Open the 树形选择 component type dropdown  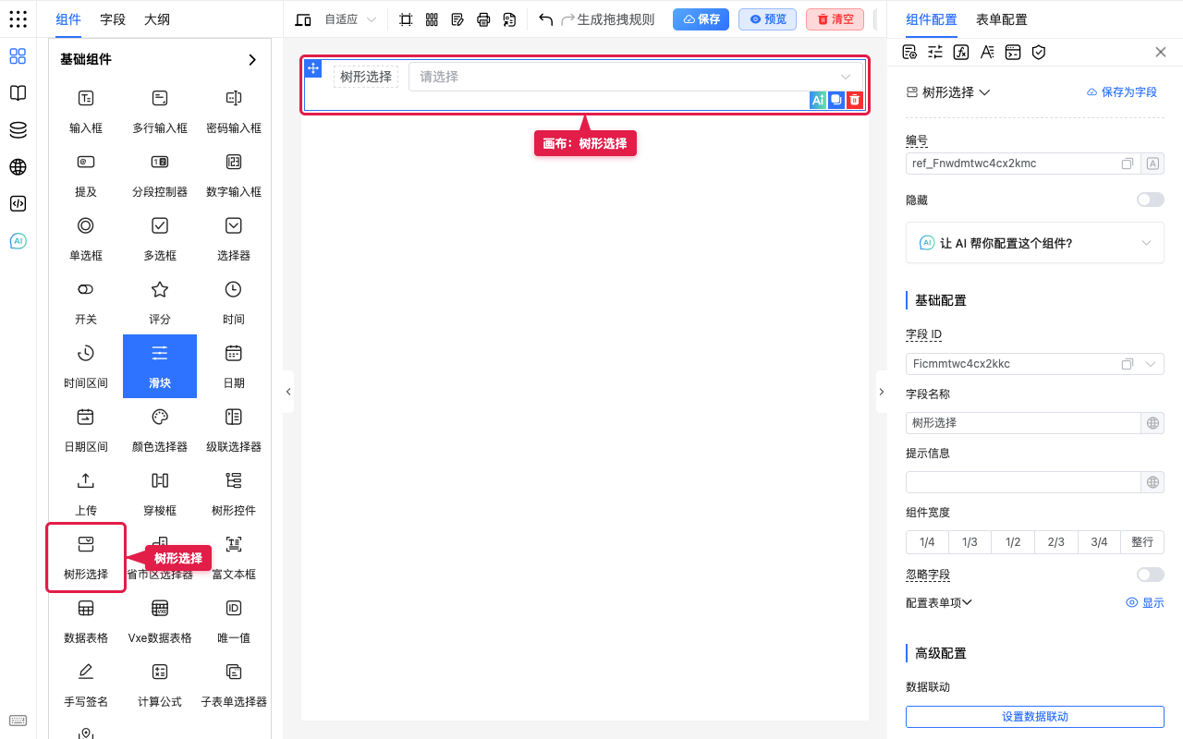(x=948, y=92)
